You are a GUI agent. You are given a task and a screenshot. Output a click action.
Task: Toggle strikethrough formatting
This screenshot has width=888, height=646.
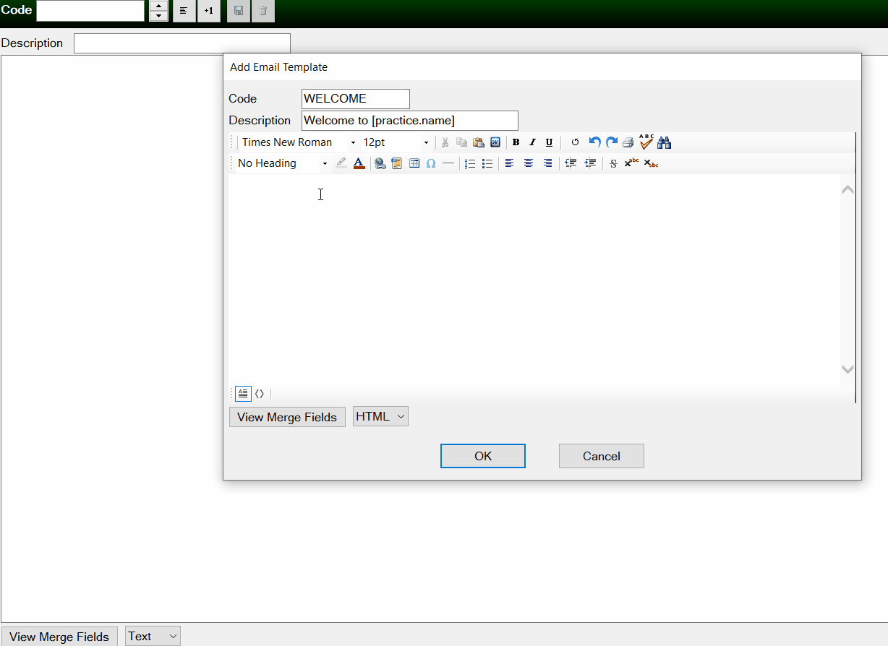(x=613, y=163)
